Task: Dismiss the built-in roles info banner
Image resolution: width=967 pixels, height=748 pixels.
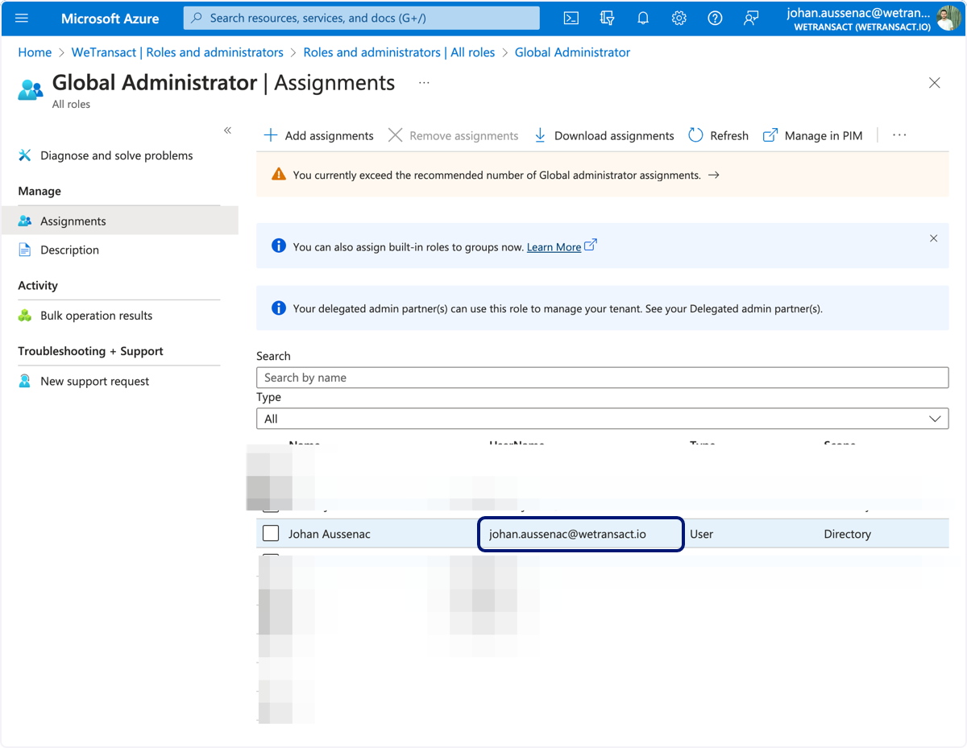Action: tap(933, 238)
